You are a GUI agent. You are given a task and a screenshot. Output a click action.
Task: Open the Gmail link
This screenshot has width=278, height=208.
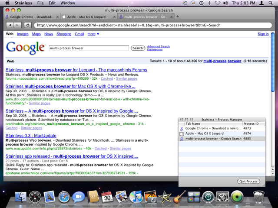click(x=79, y=34)
